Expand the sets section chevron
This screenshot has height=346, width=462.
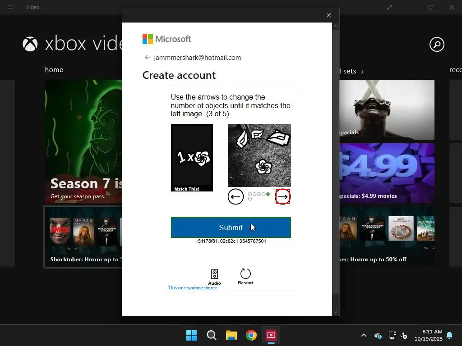[362, 72]
